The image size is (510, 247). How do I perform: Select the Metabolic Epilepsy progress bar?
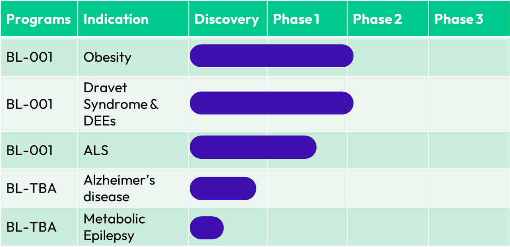(x=207, y=228)
